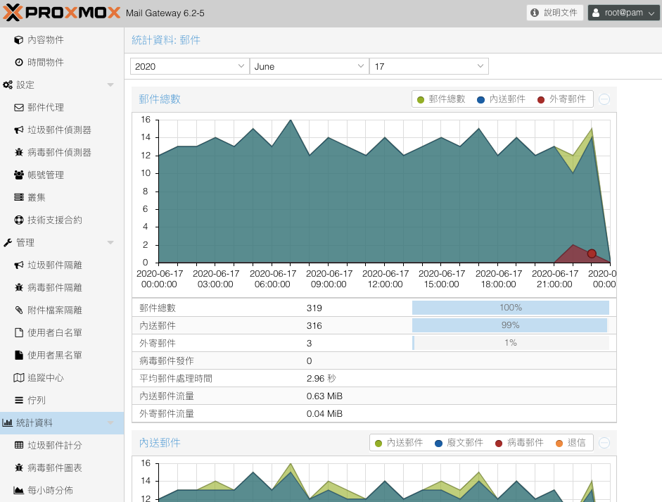
Task: Select 垃圾郵件計分 under 統計資料
Action: (62, 446)
